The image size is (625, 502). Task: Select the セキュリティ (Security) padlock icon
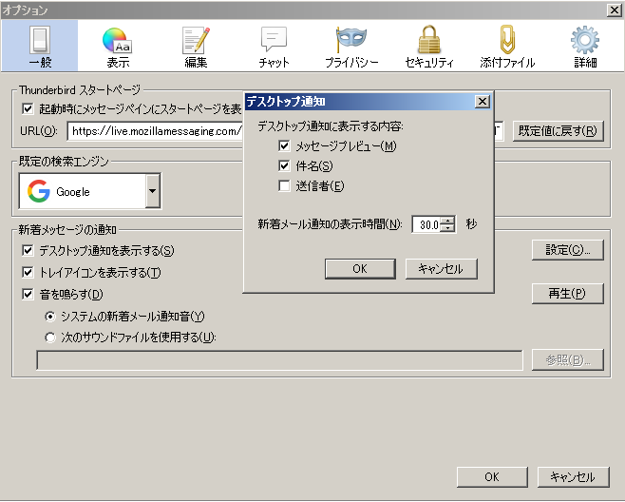429,46
